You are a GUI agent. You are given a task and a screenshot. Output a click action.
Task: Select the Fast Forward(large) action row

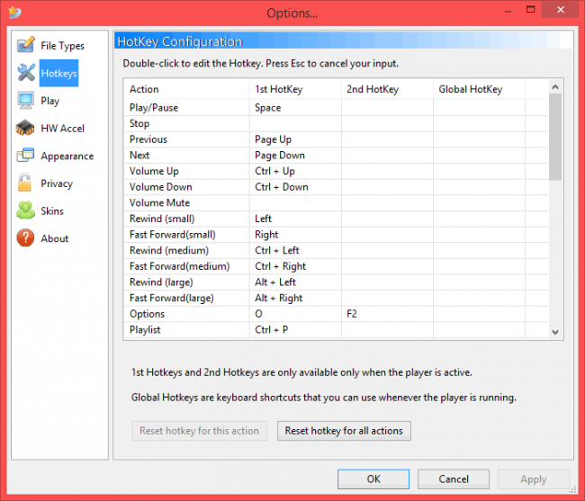[336, 298]
